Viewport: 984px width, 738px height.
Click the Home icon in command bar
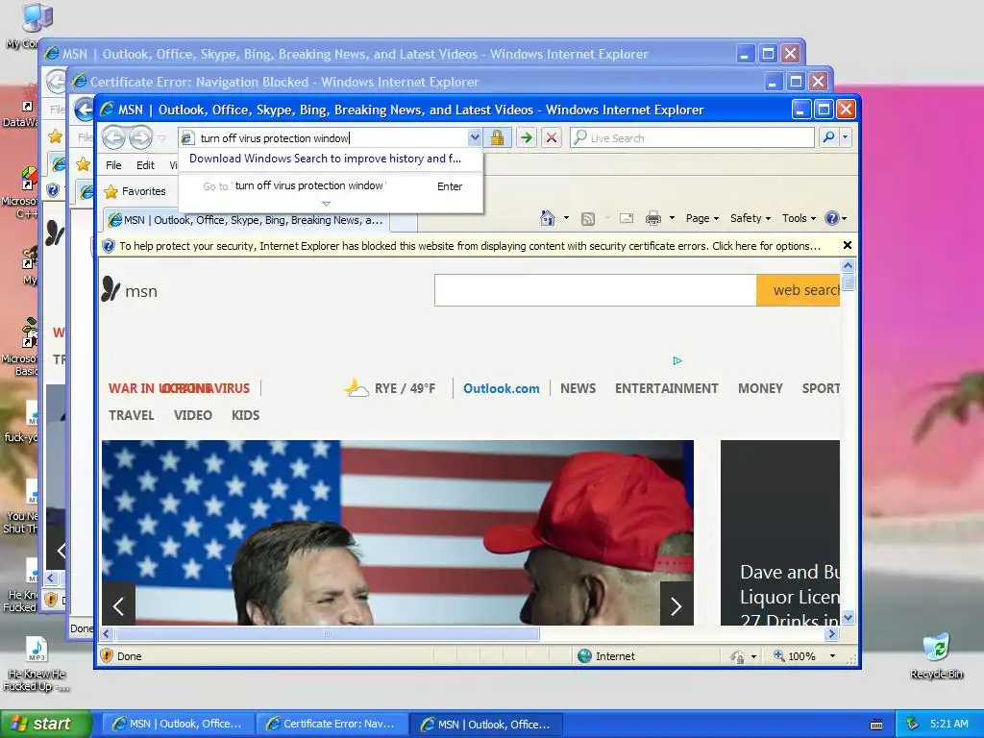pos(547,218)
